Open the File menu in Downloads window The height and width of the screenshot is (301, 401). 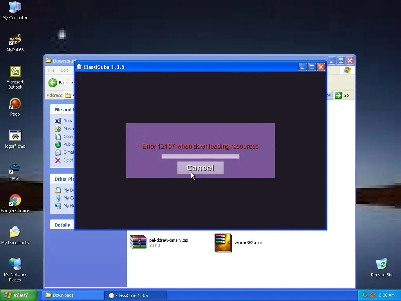51,70
